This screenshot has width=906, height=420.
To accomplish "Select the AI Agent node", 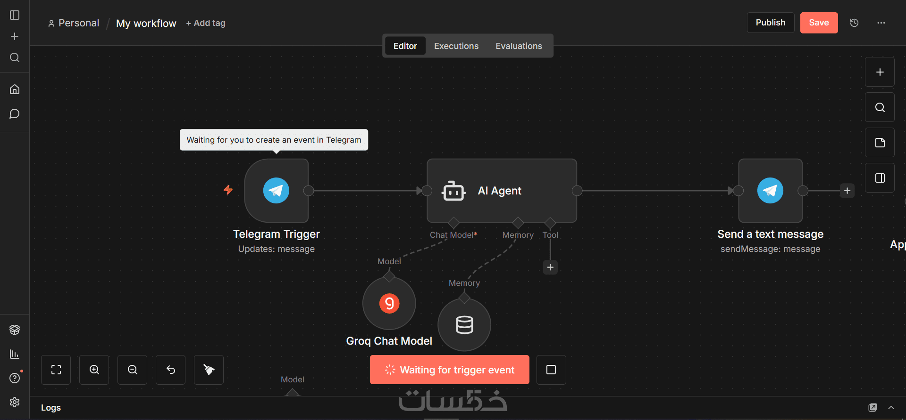I will point(502,191).
